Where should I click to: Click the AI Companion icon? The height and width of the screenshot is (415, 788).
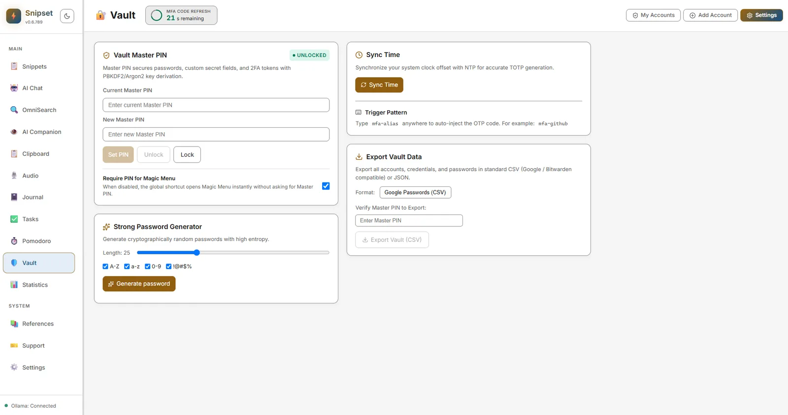point(14,132)
